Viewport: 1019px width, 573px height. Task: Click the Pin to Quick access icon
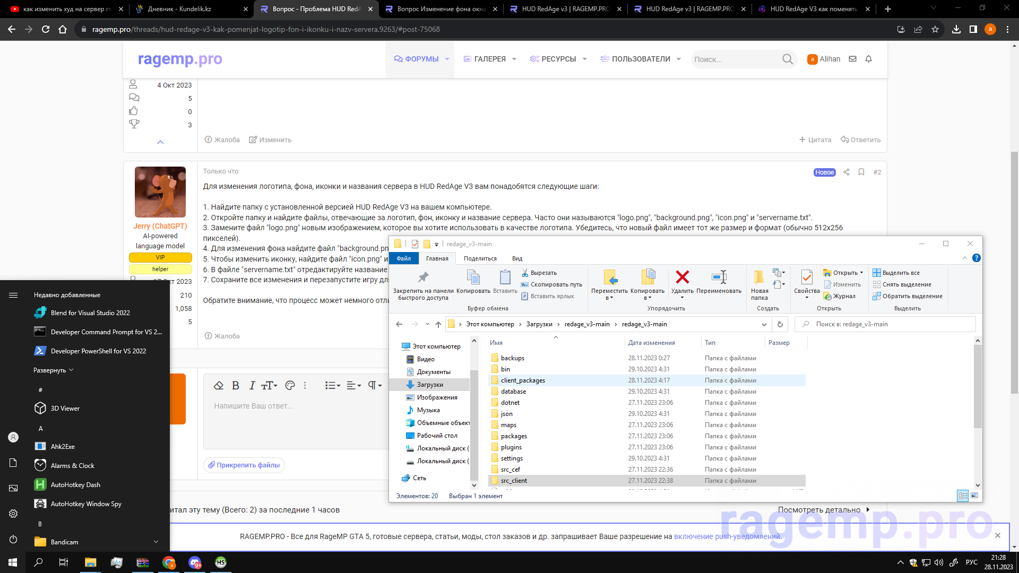coord(423,277)
